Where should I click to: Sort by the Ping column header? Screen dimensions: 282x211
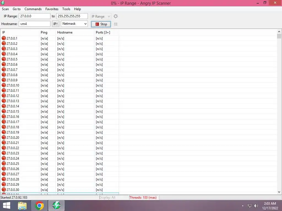pyautogui.click(x=47, y=32)
